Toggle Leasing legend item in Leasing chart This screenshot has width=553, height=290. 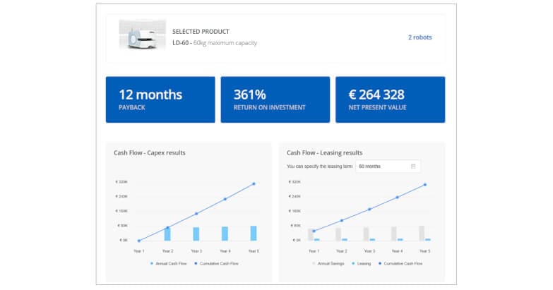coord(363,263)
